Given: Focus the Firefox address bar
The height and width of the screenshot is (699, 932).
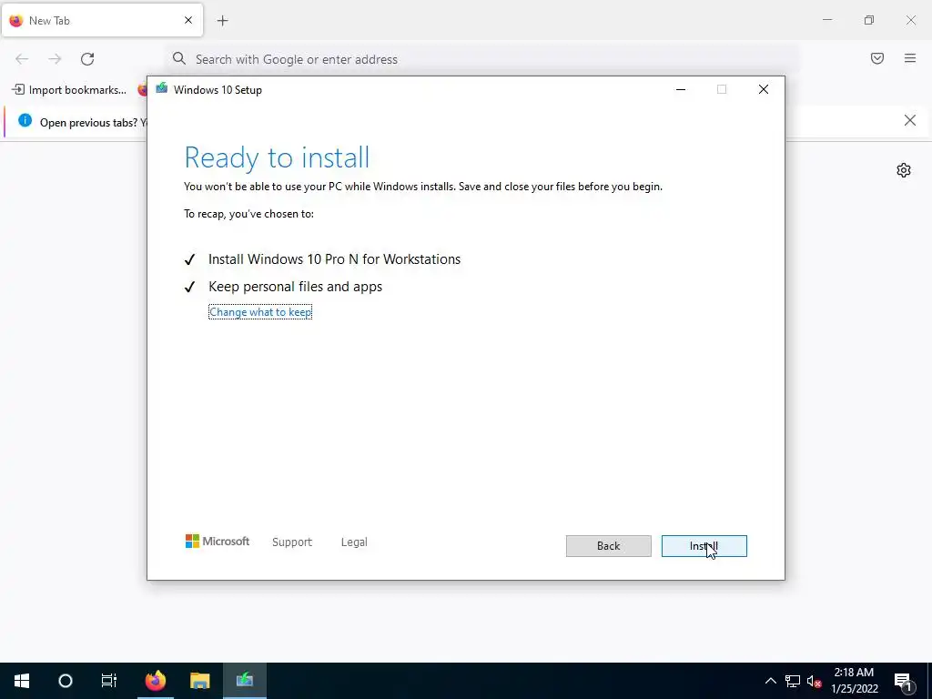Looking at the screenshot, I should (481, 59).
